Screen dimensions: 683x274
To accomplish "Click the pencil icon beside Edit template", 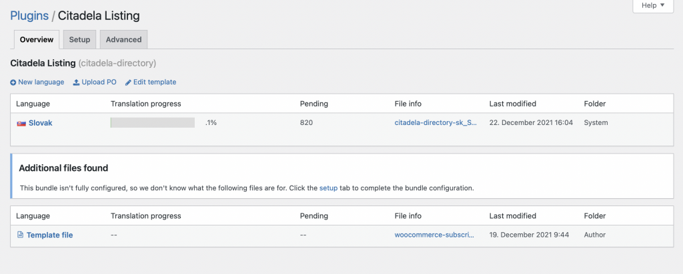I will pyautogui.click(x=128, y=82).
